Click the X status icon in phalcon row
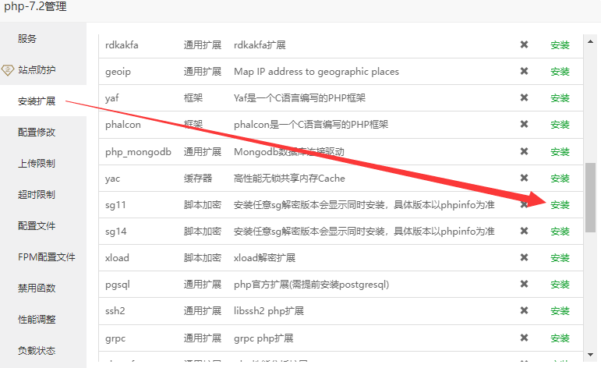This screenshot has height=368, width=601. [524, 124]
